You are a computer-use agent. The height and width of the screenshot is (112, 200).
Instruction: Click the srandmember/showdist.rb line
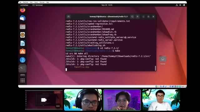click(91, 32)
